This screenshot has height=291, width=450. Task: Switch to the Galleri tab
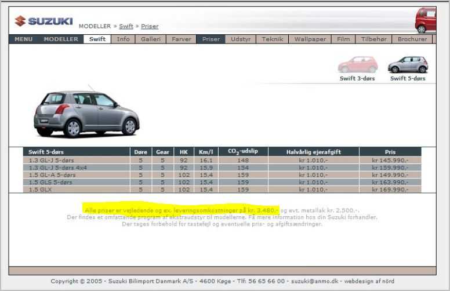point(151,39)
